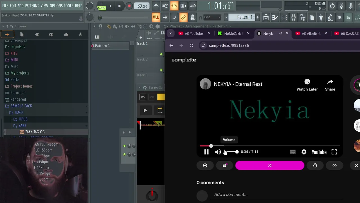Toggle YouTube subtitles captions button
Viewport: 360px width, 203px height.
[x=293, y=152]
